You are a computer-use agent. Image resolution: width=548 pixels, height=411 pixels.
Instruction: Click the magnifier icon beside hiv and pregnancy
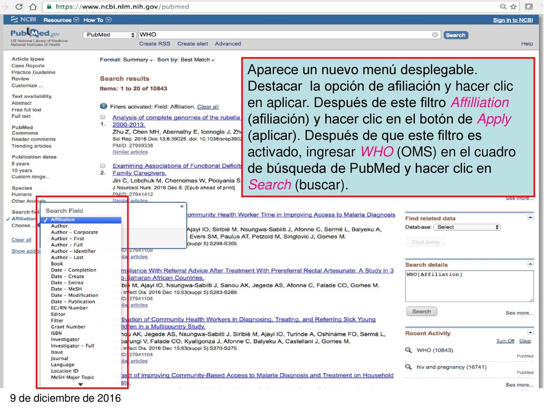coord(408,367)
